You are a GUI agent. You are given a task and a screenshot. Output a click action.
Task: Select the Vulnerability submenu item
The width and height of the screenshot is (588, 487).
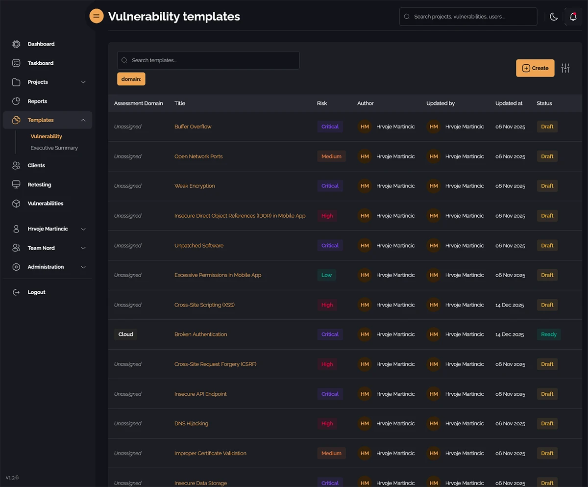click(x=46, y=136)
